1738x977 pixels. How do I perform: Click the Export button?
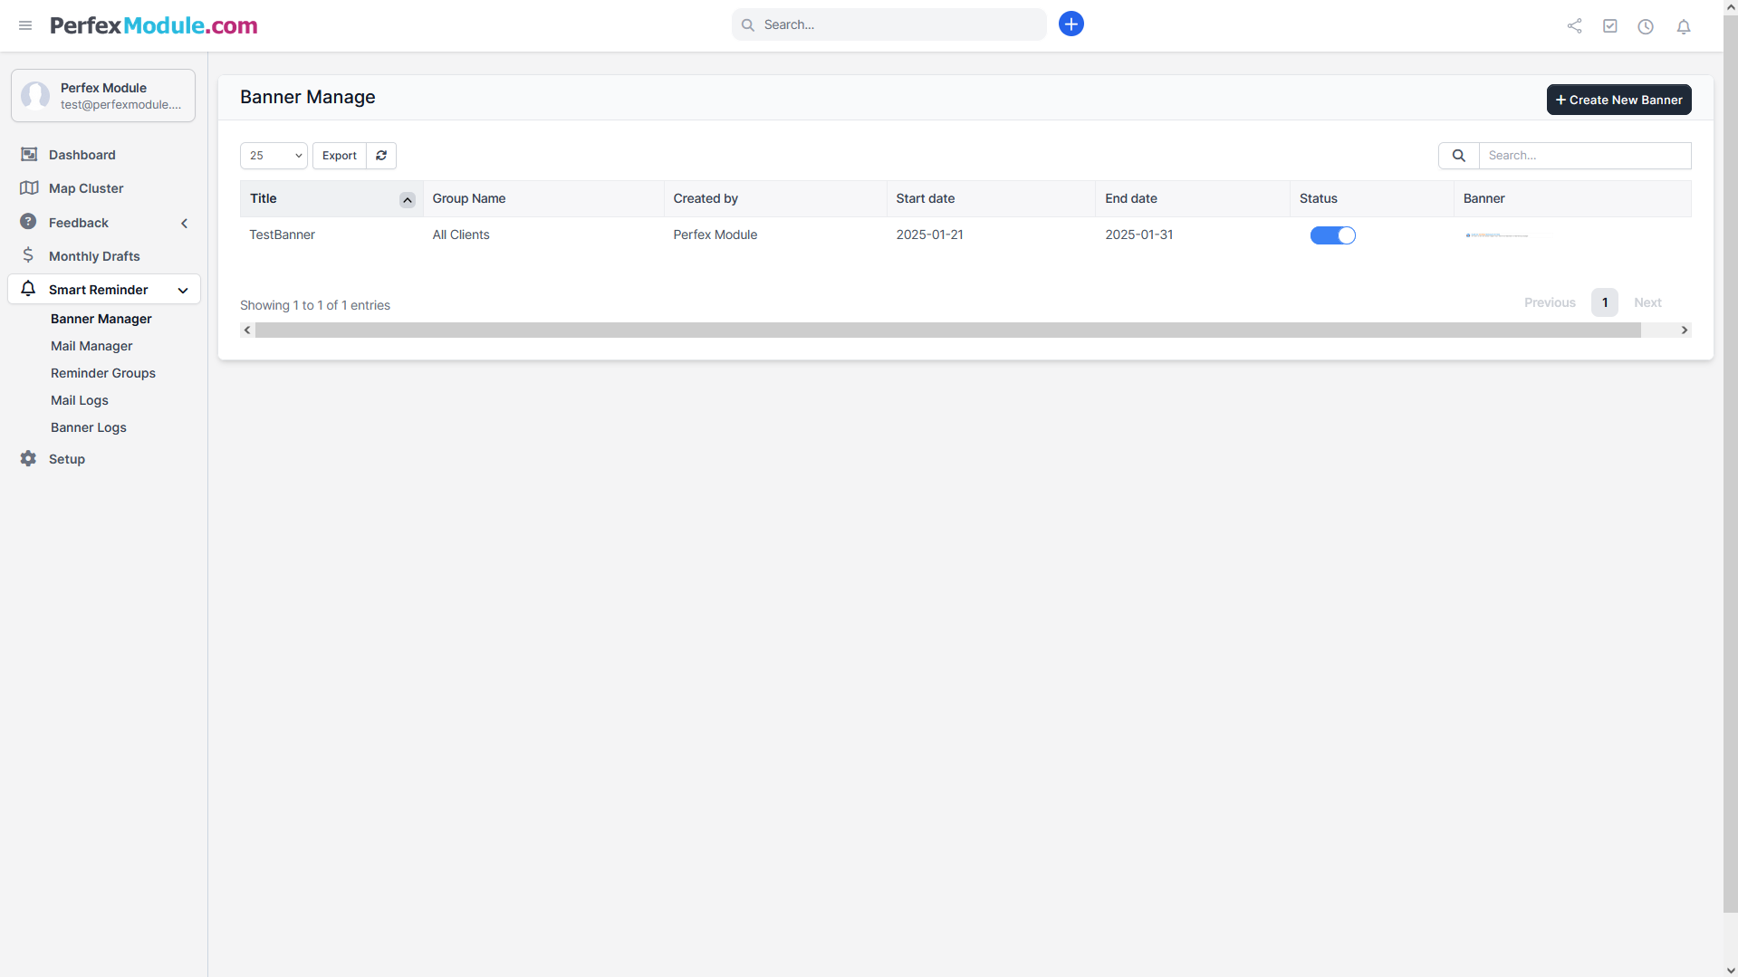(339, 156)
